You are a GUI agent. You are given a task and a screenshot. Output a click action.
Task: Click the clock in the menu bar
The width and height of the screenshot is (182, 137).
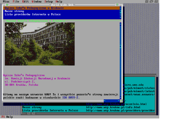[152, 1]
